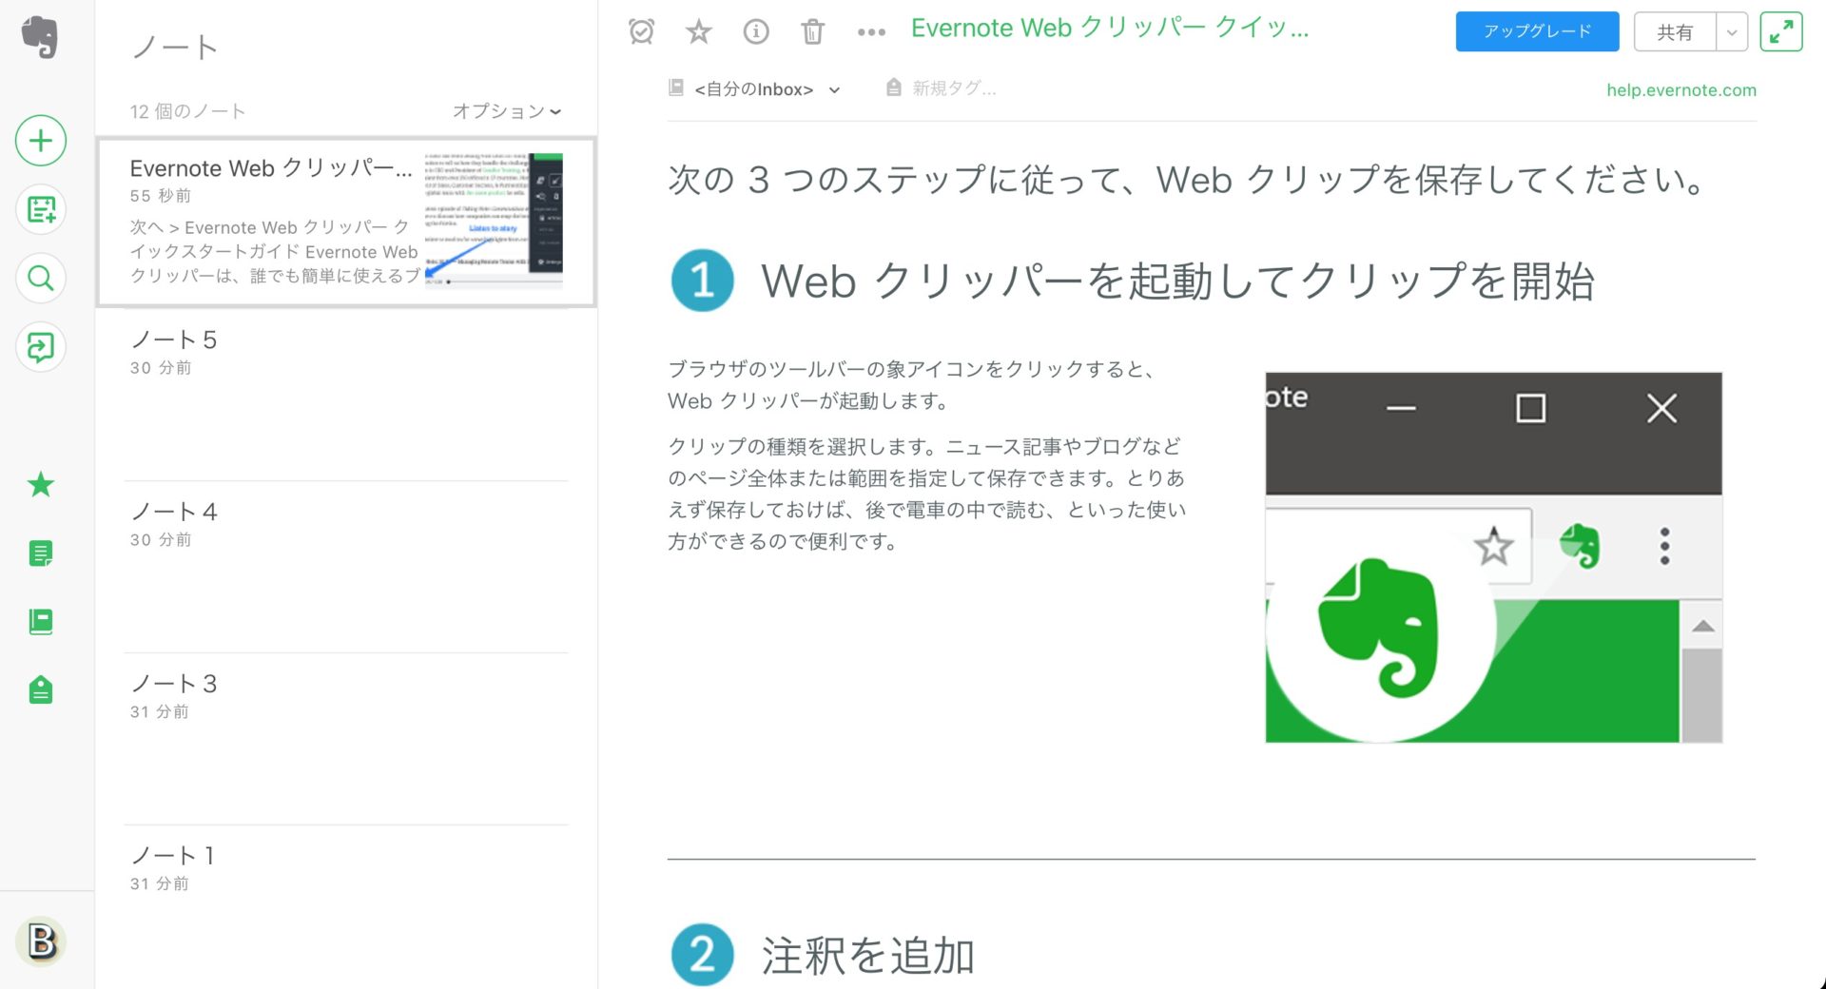Open account avatar B at bottom left
Screen dimensions: 1826x989
click(41, 942)
